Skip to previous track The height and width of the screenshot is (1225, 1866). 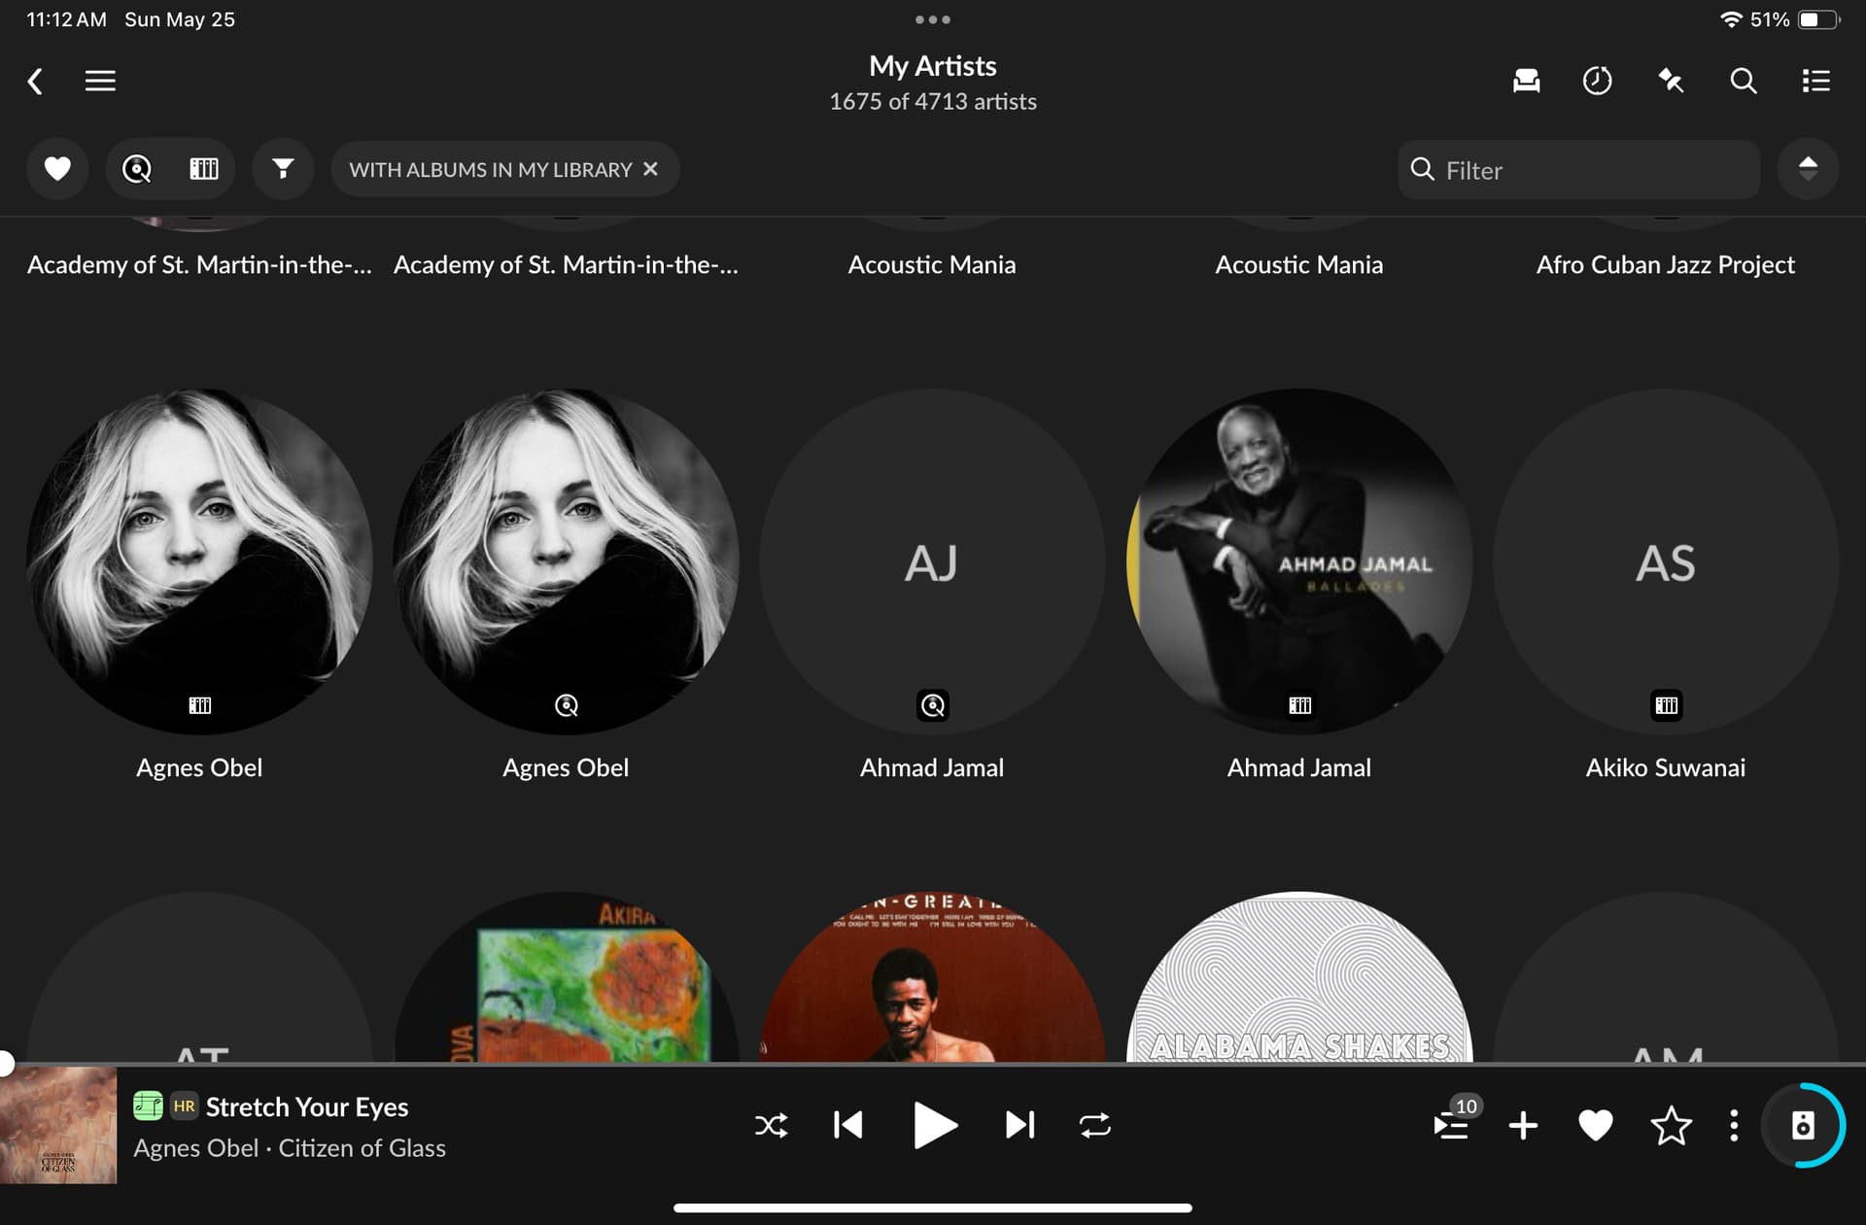847,1125
